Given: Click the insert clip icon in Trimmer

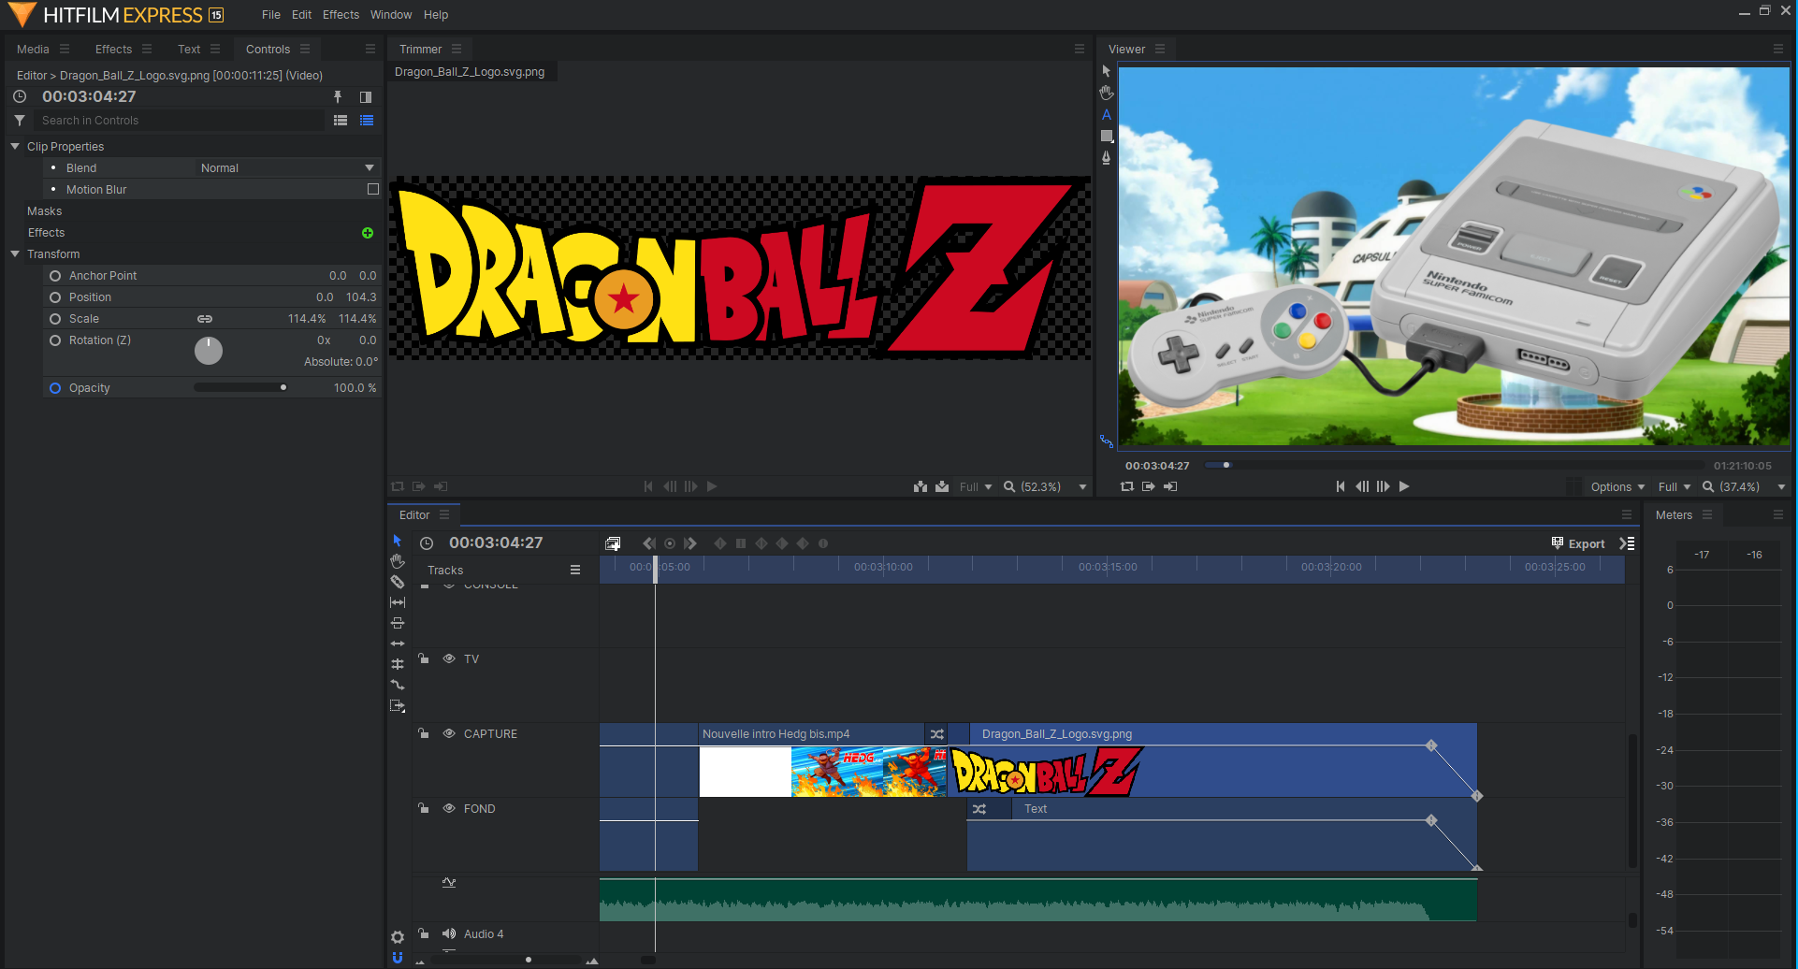Looking at the screenshot, I should coord(921,486).
